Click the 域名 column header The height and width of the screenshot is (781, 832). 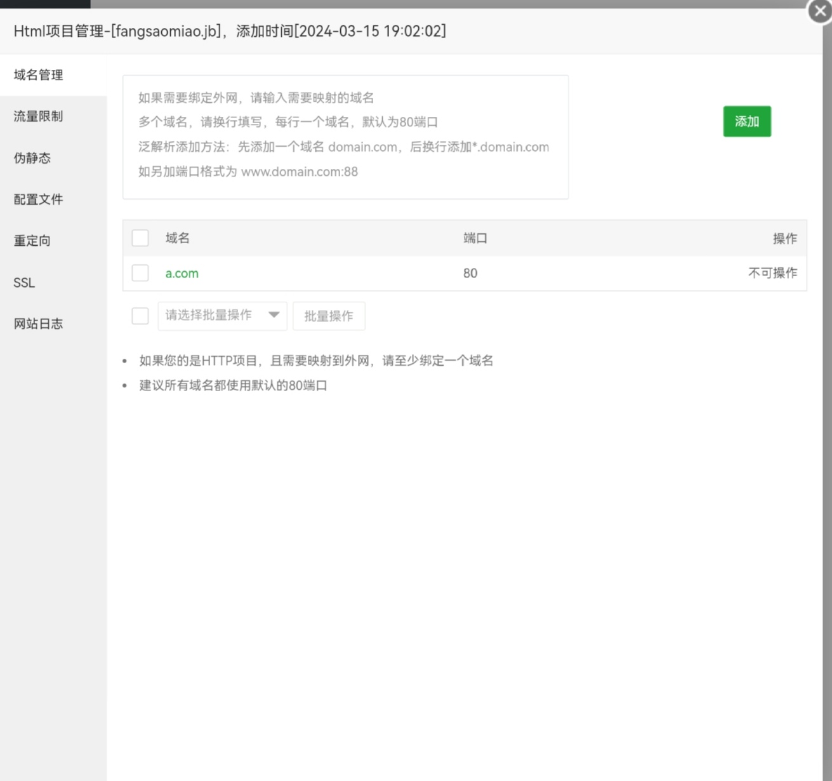[x=178, y=238]
